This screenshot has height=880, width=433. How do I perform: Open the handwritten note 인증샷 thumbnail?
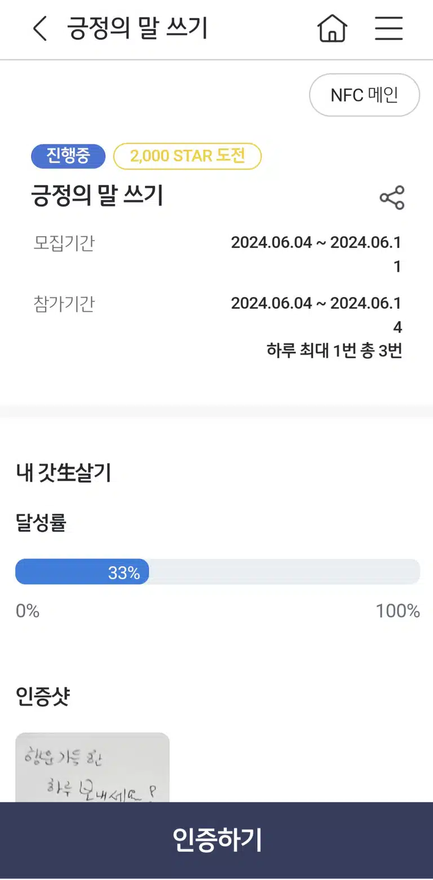click(92, 767)
